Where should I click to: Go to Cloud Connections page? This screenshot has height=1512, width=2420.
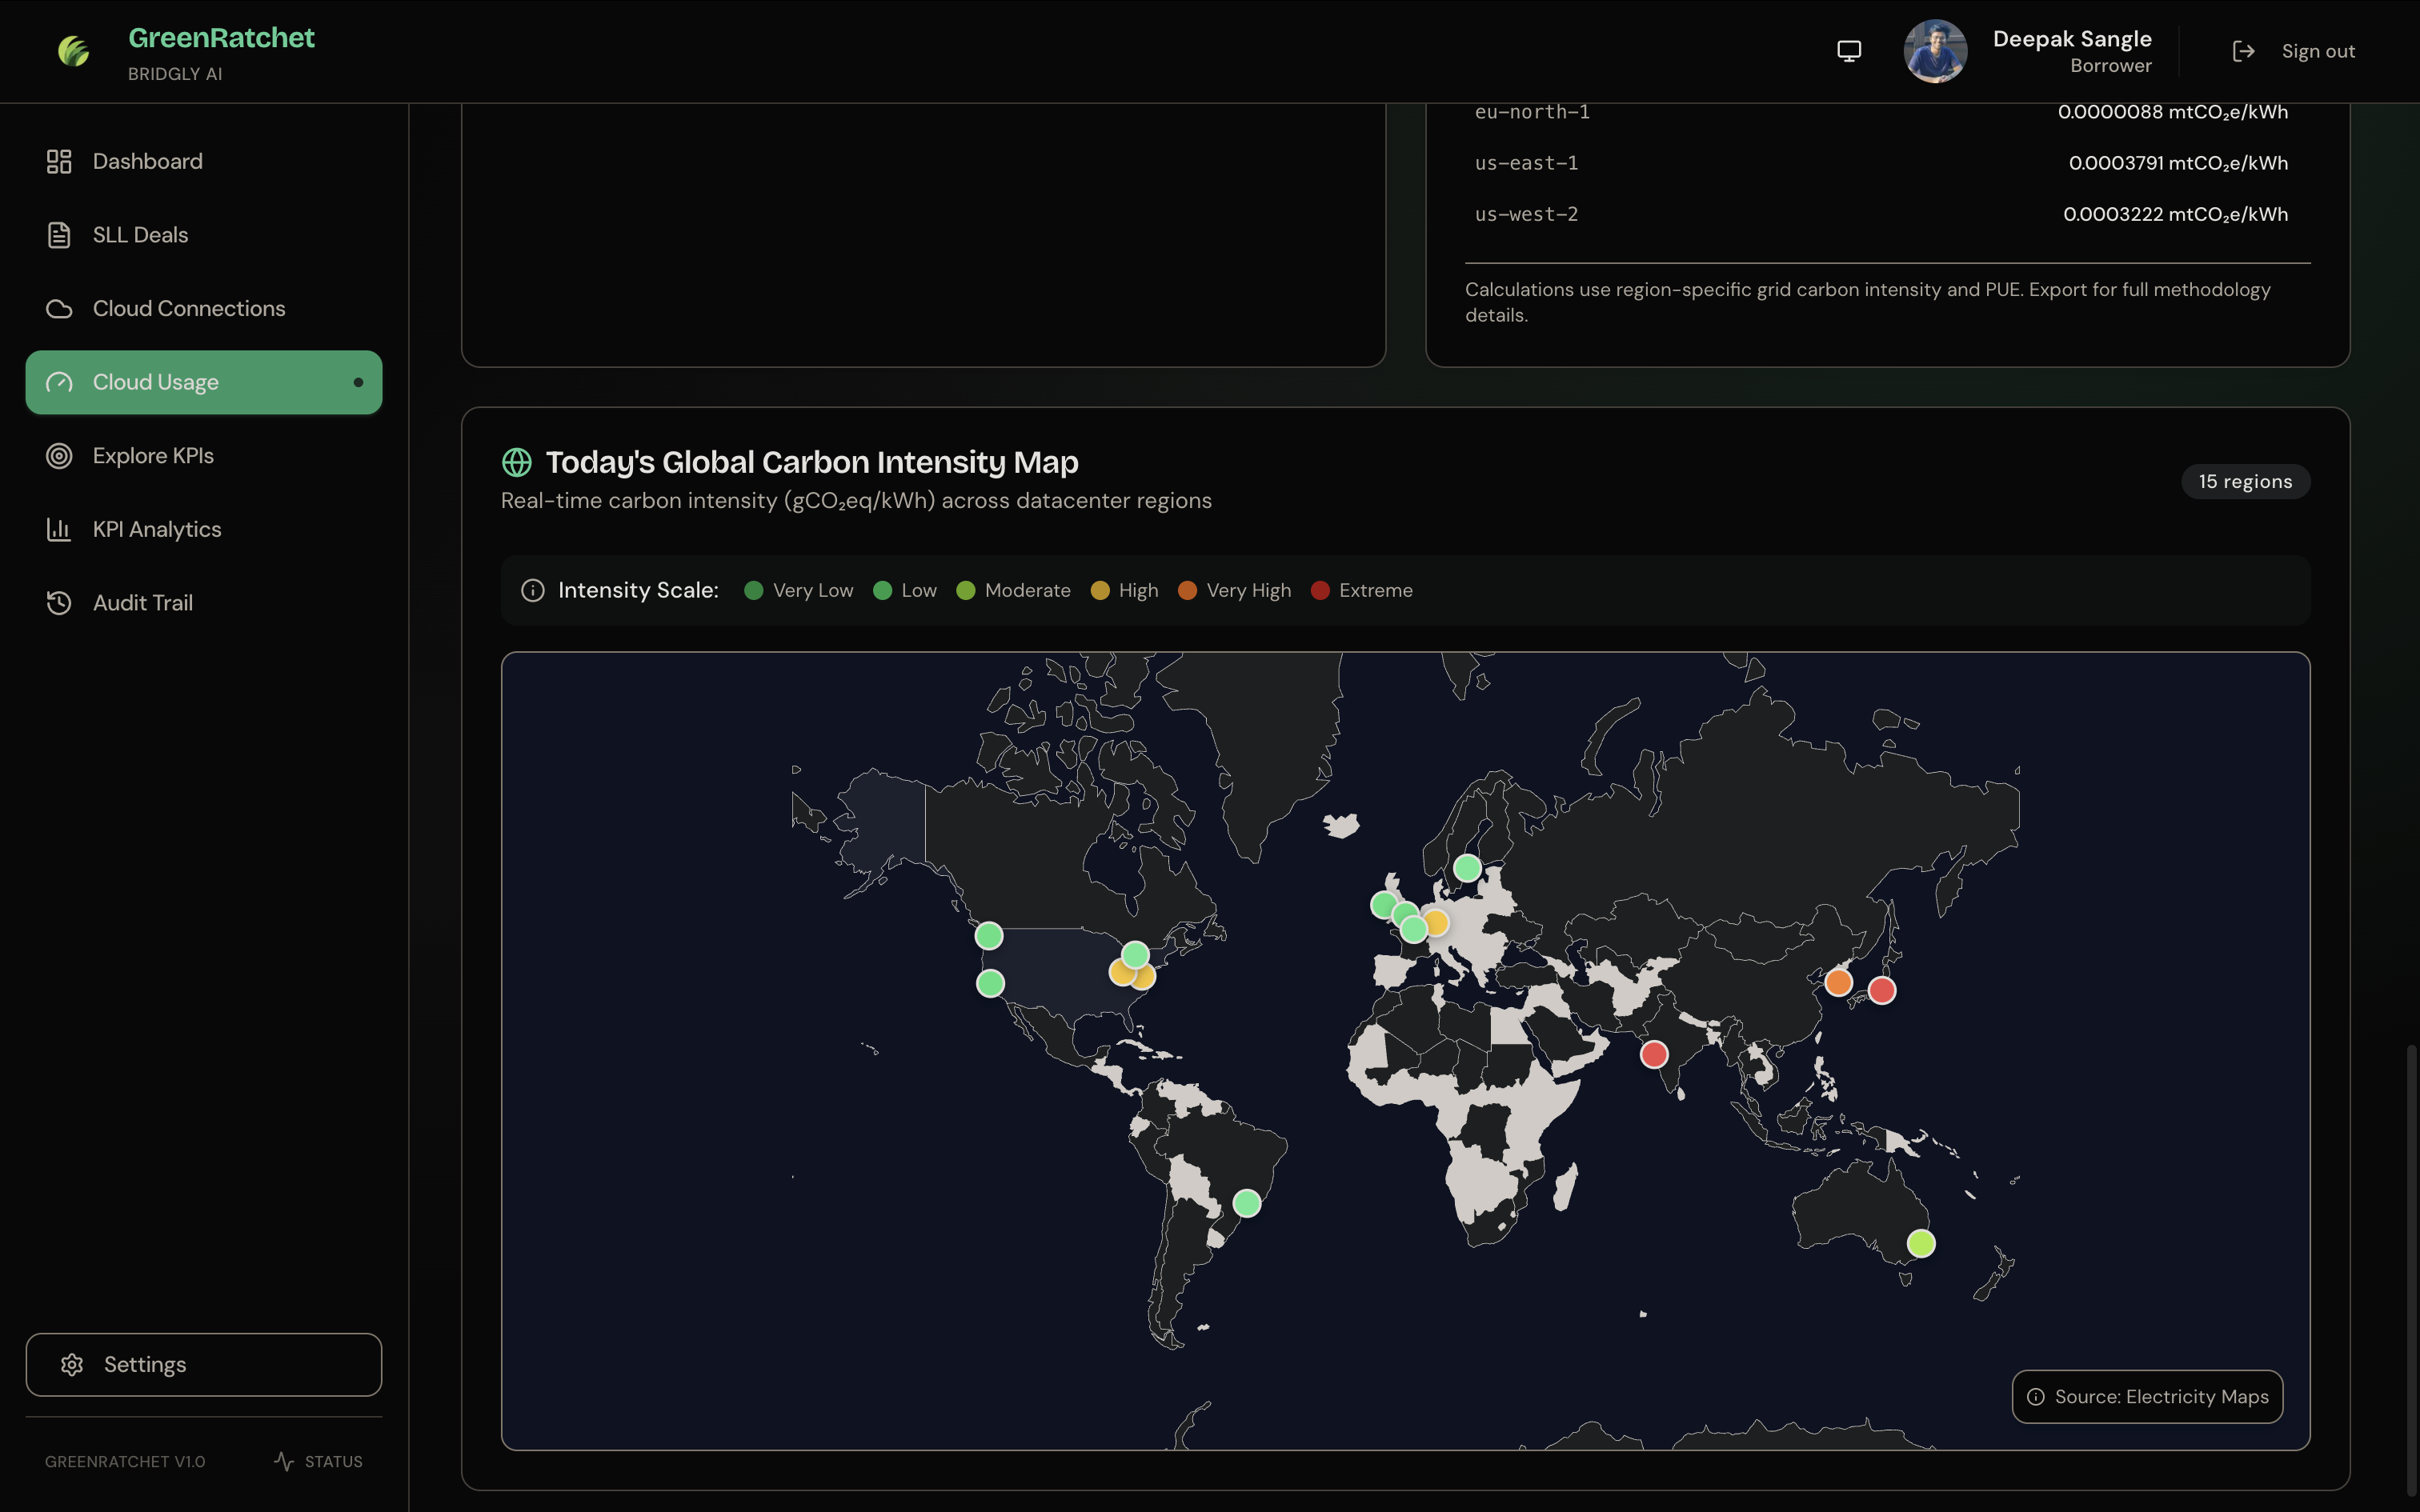pos(188,309)
